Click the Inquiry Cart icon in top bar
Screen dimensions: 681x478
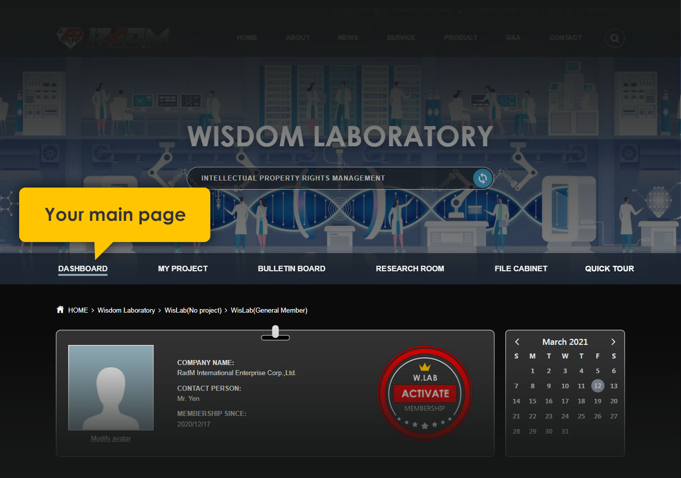pyautogui.click(x=377, y=11)
